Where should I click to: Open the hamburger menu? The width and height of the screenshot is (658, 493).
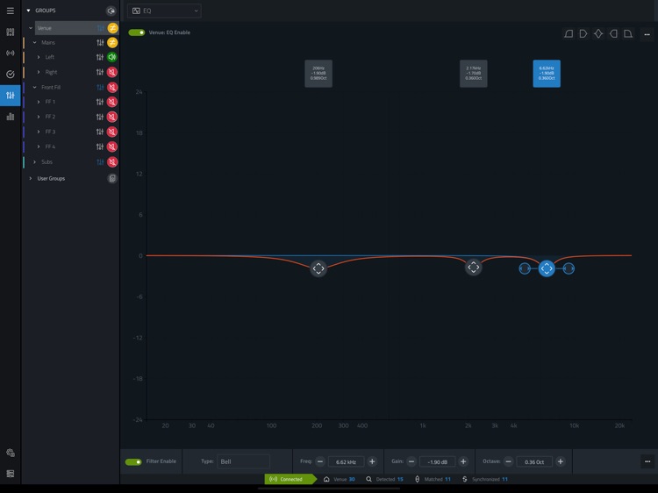[x=10, y=11]
